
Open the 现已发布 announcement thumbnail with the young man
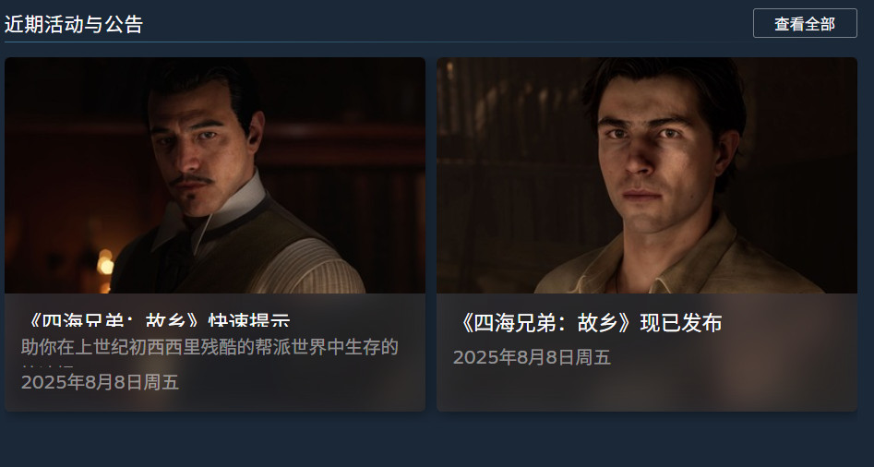pos(647,175)
